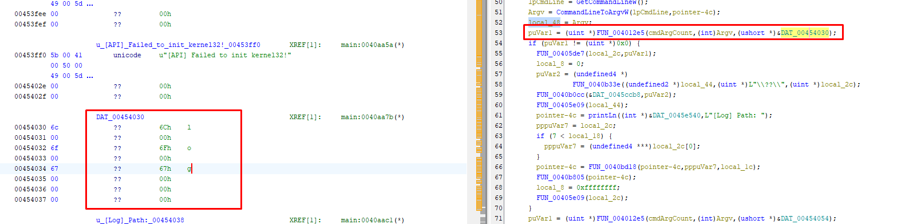
Task: Click address 00454032 in the listing
Action: coord(30,148)
